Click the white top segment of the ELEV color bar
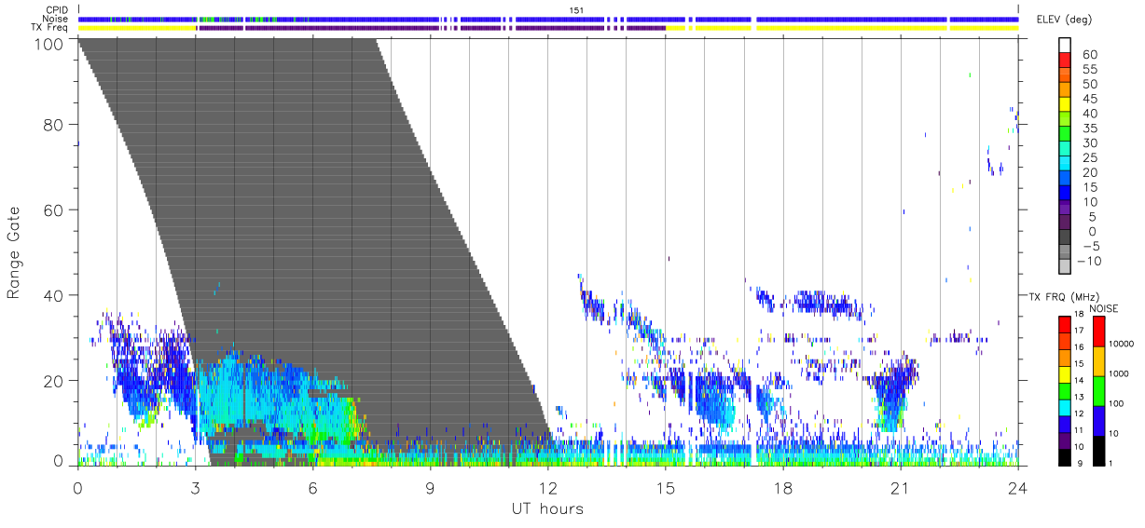The height and width of the screenshot is (528, 1145). 1066,46
